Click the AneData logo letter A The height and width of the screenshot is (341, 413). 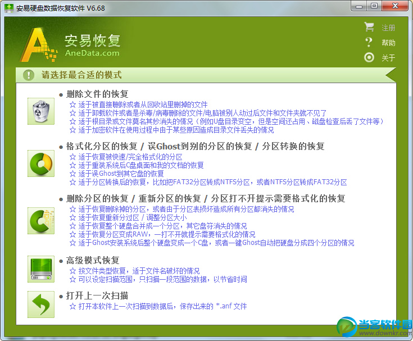(x=39, y=45)
